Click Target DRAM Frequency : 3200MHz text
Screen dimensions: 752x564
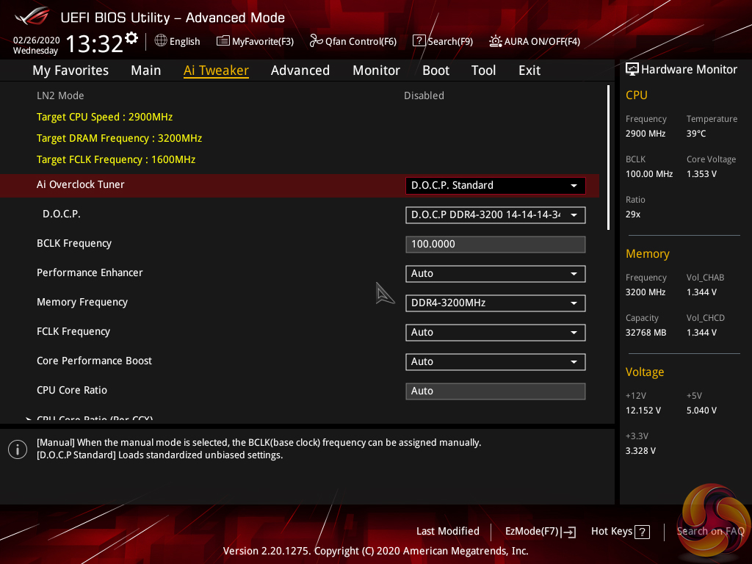120,138
